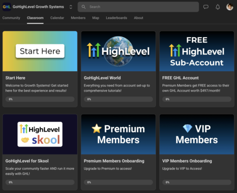237x193 pixels.
Task: Click the search magnifier icon
Action: [83, 7]
